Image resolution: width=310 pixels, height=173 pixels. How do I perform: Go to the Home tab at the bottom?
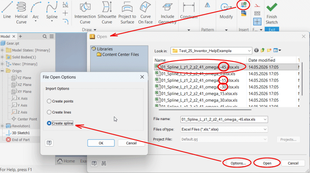[66, 161]
